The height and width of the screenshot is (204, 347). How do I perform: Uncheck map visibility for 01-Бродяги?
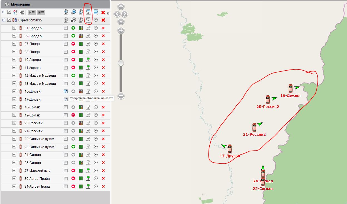[x=14, y=28]
